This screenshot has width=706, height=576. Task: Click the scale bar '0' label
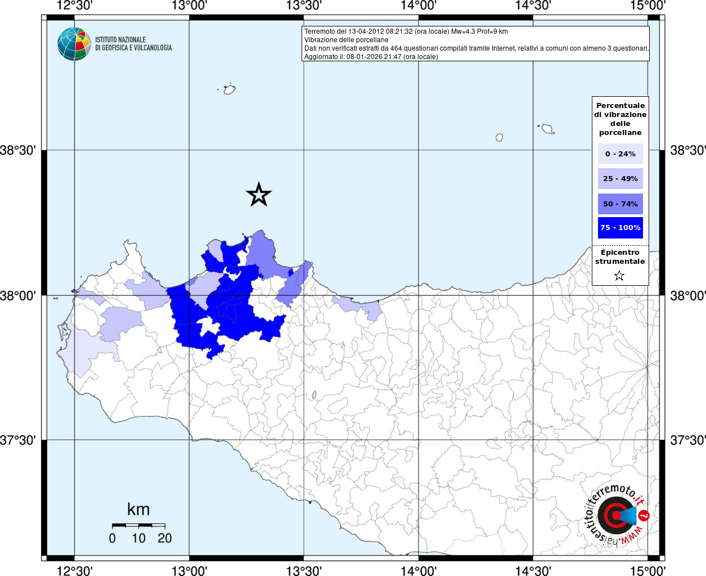pos(113,538)
